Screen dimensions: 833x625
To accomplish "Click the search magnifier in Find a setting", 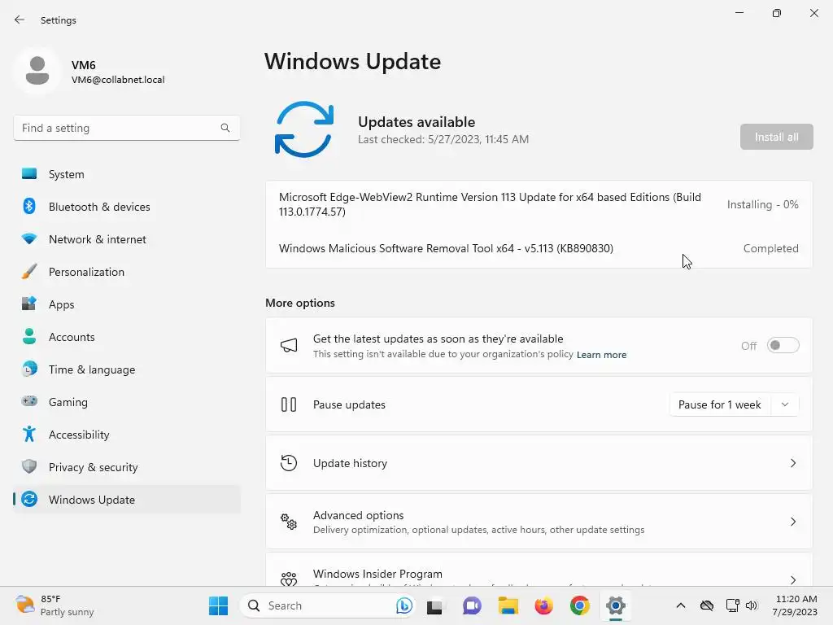I will point(225,128).
